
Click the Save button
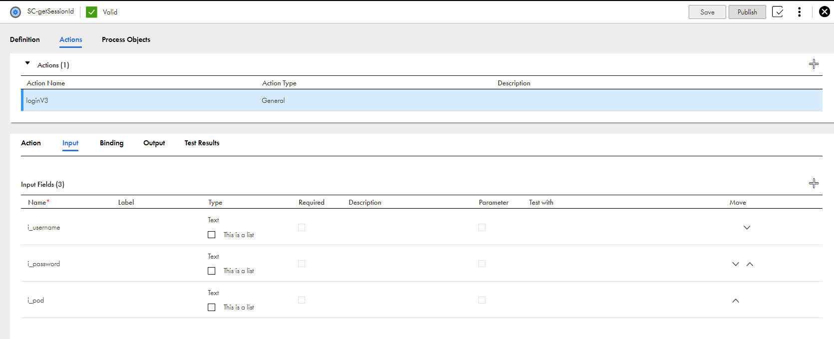tap(707, 12)
